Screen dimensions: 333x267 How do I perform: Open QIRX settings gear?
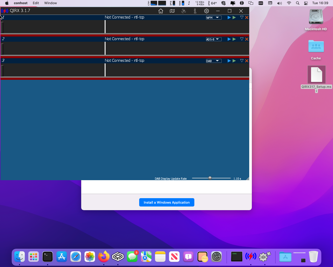207,11
